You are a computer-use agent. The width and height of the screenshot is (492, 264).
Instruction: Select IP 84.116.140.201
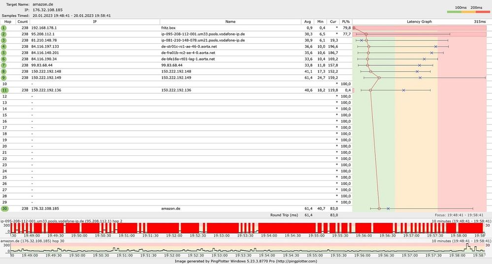tap(45, 53)
